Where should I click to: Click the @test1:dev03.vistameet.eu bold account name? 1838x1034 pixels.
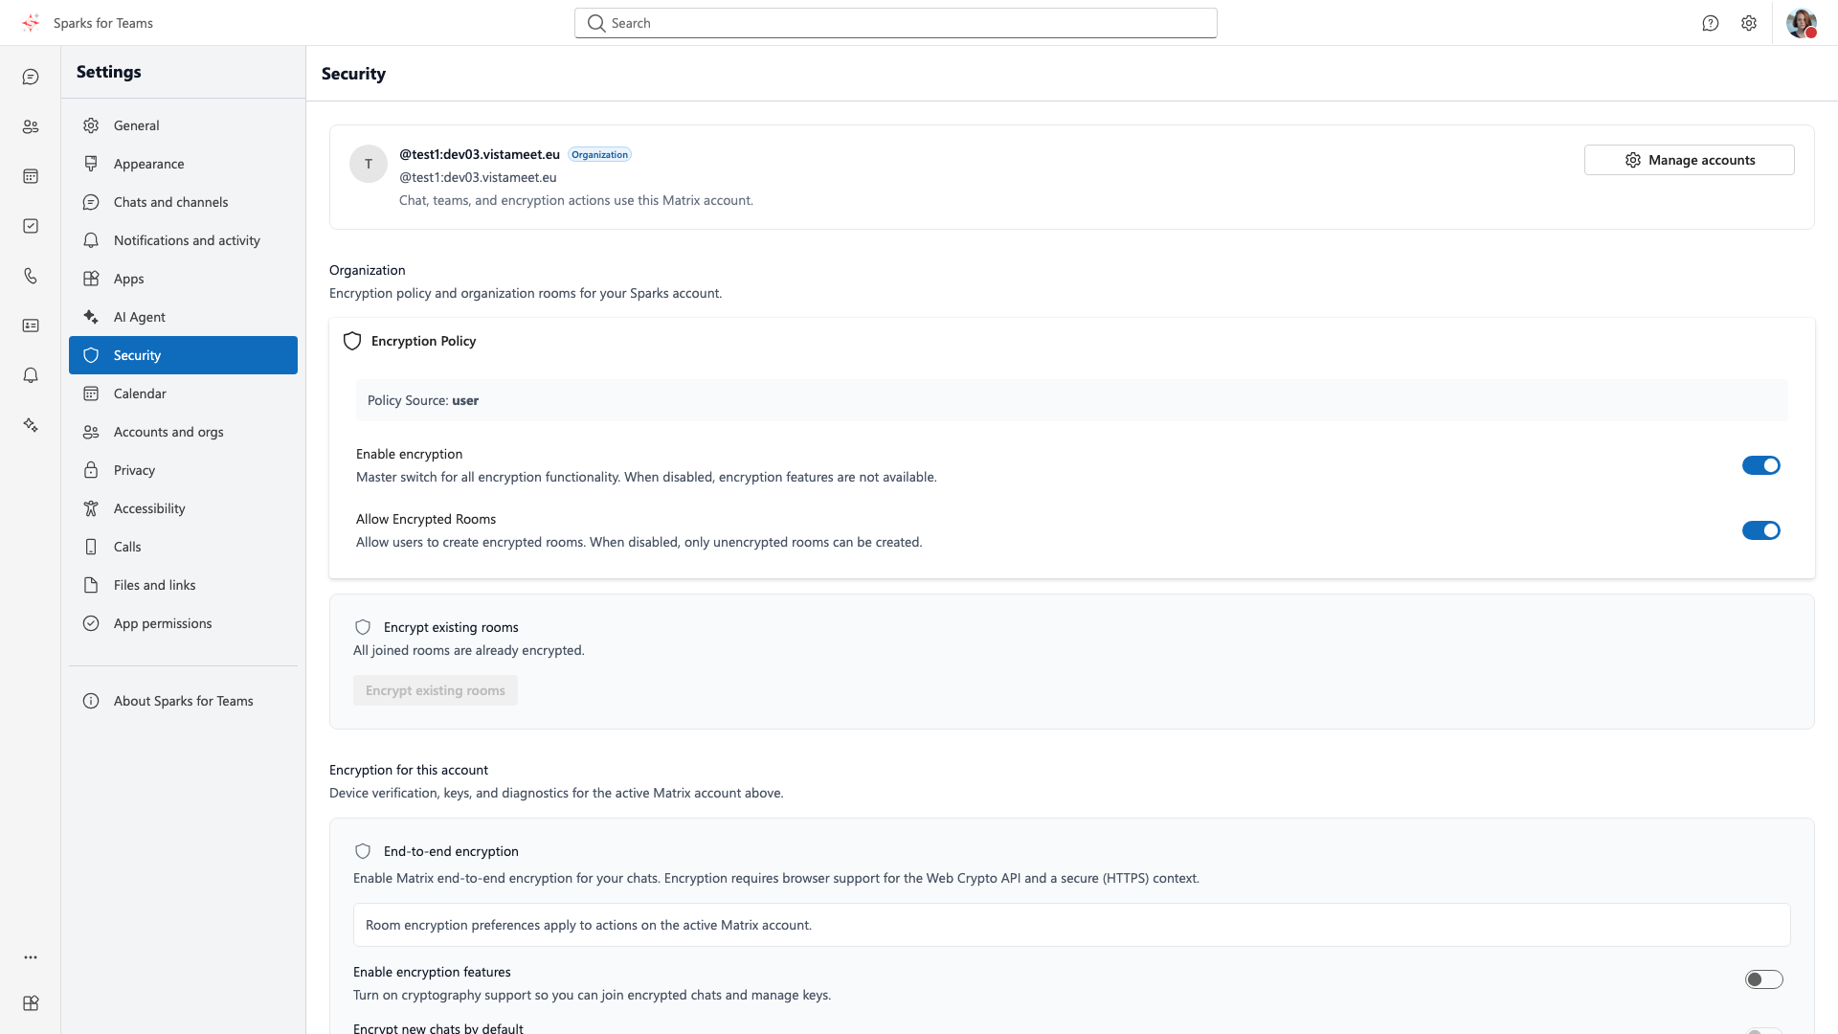pos(480,154)
